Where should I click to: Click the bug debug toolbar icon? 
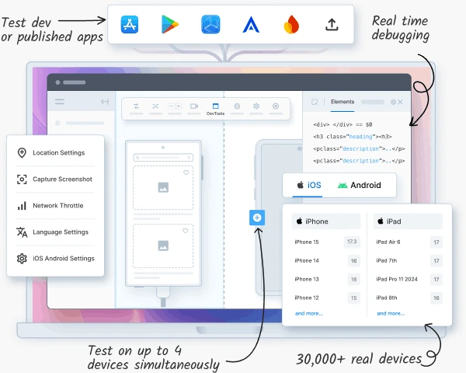pos(237,106)
